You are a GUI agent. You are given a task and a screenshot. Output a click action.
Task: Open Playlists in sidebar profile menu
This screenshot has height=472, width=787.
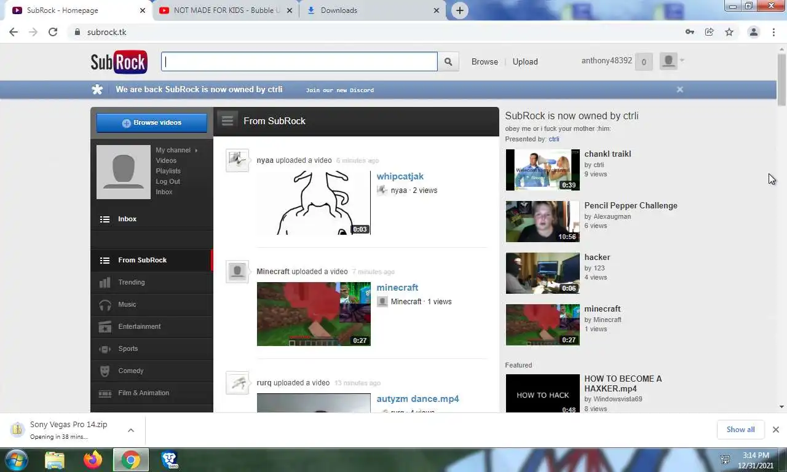[168, 171]
